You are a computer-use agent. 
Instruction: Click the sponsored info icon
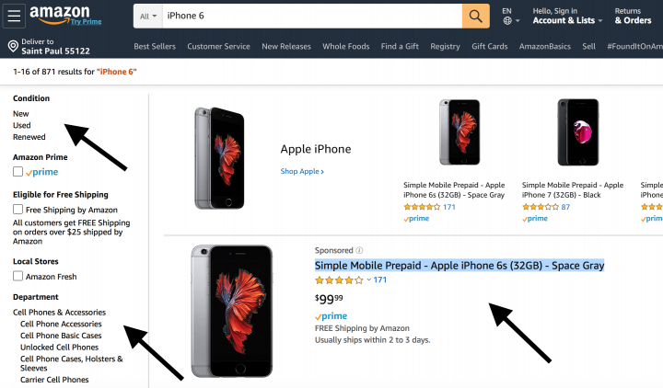click(359, 250)
